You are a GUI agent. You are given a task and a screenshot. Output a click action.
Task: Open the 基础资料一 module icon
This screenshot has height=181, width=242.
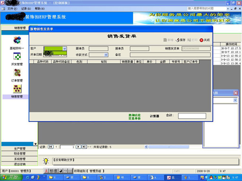(x=17, y=40)
